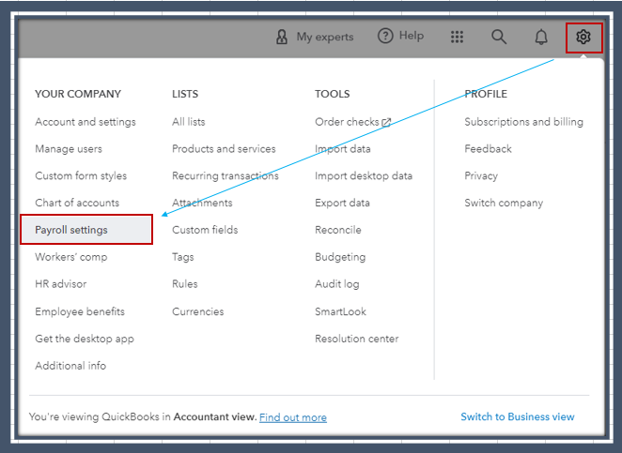Click the Accountant view text
This screenshot has width=622, height=453.
215,417
